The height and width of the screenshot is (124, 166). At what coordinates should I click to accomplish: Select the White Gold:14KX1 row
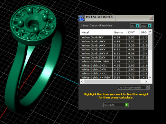(114, 73)
